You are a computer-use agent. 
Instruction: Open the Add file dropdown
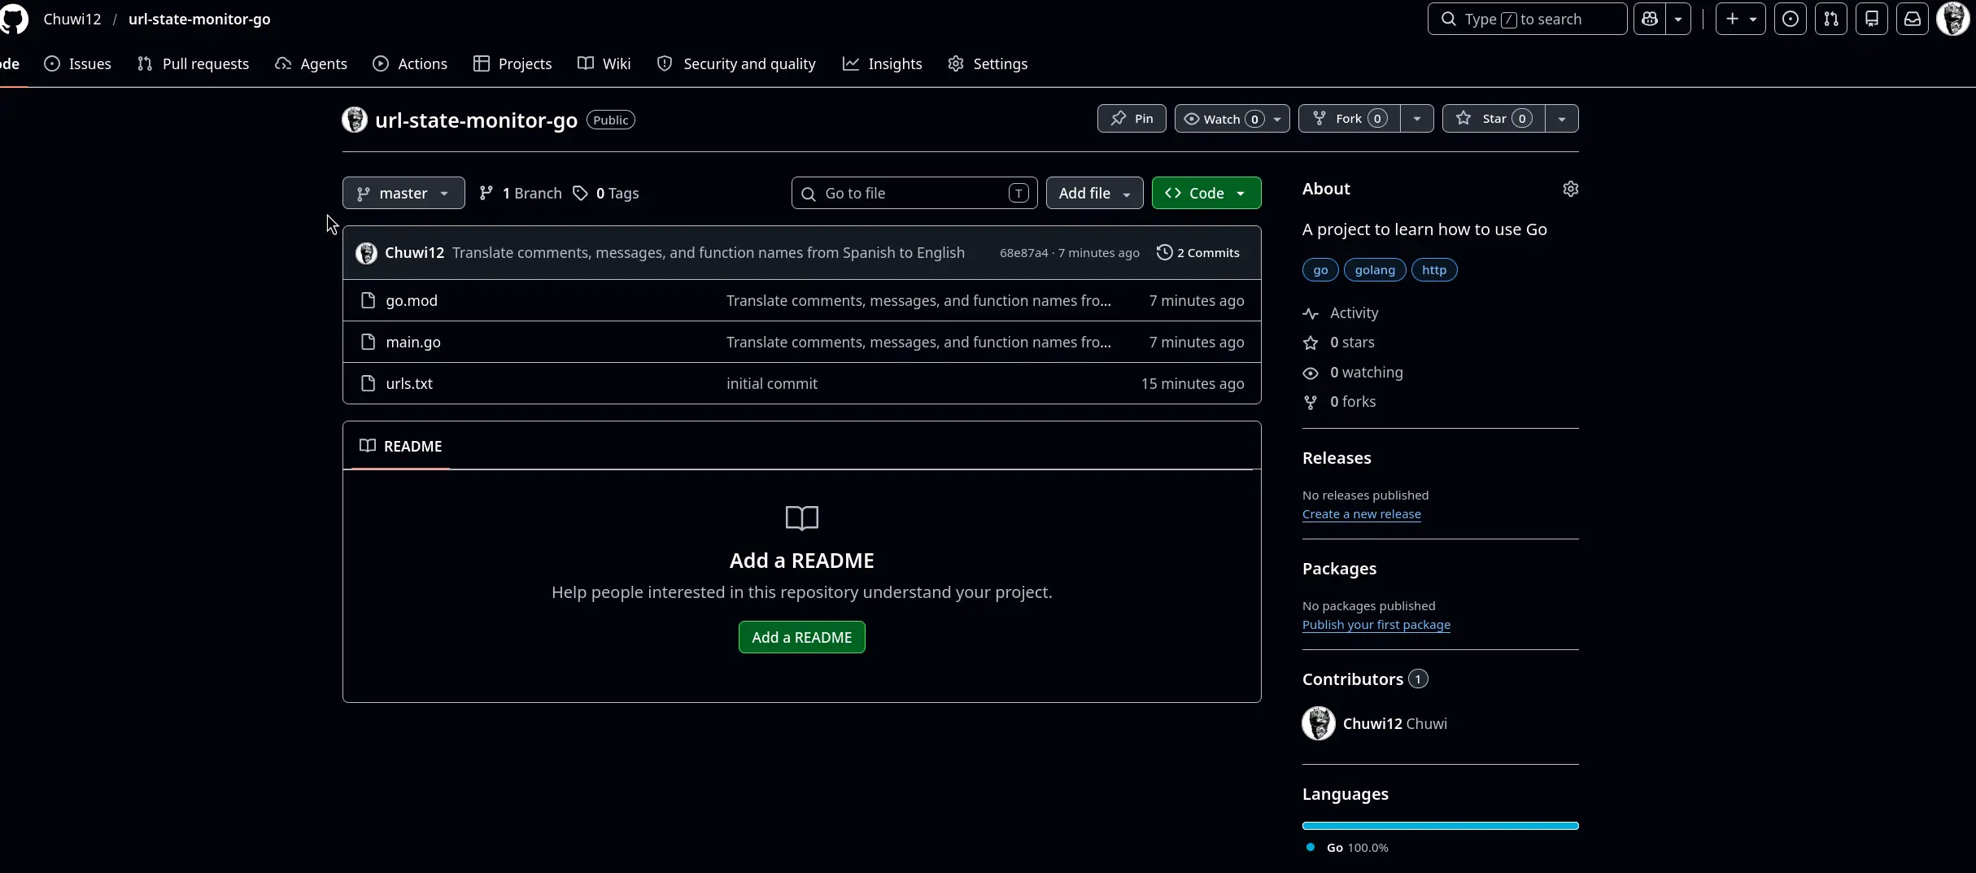(x=1095, y=193)
